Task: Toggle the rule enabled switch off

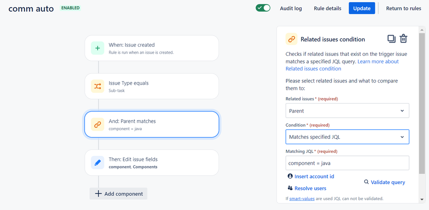Action: click(263, 8)
